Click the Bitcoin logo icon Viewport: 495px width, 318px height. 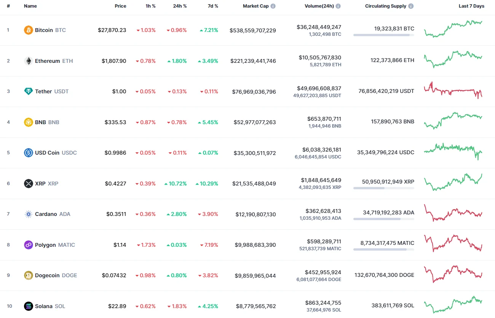(28, 30)
